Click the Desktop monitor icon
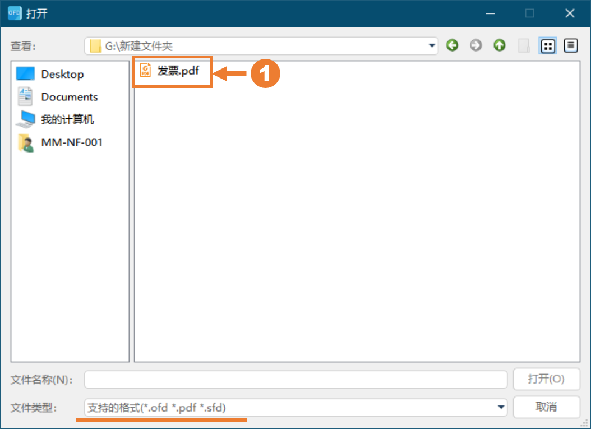The height and width of the screenshot is (429, 591). [25, 73]
